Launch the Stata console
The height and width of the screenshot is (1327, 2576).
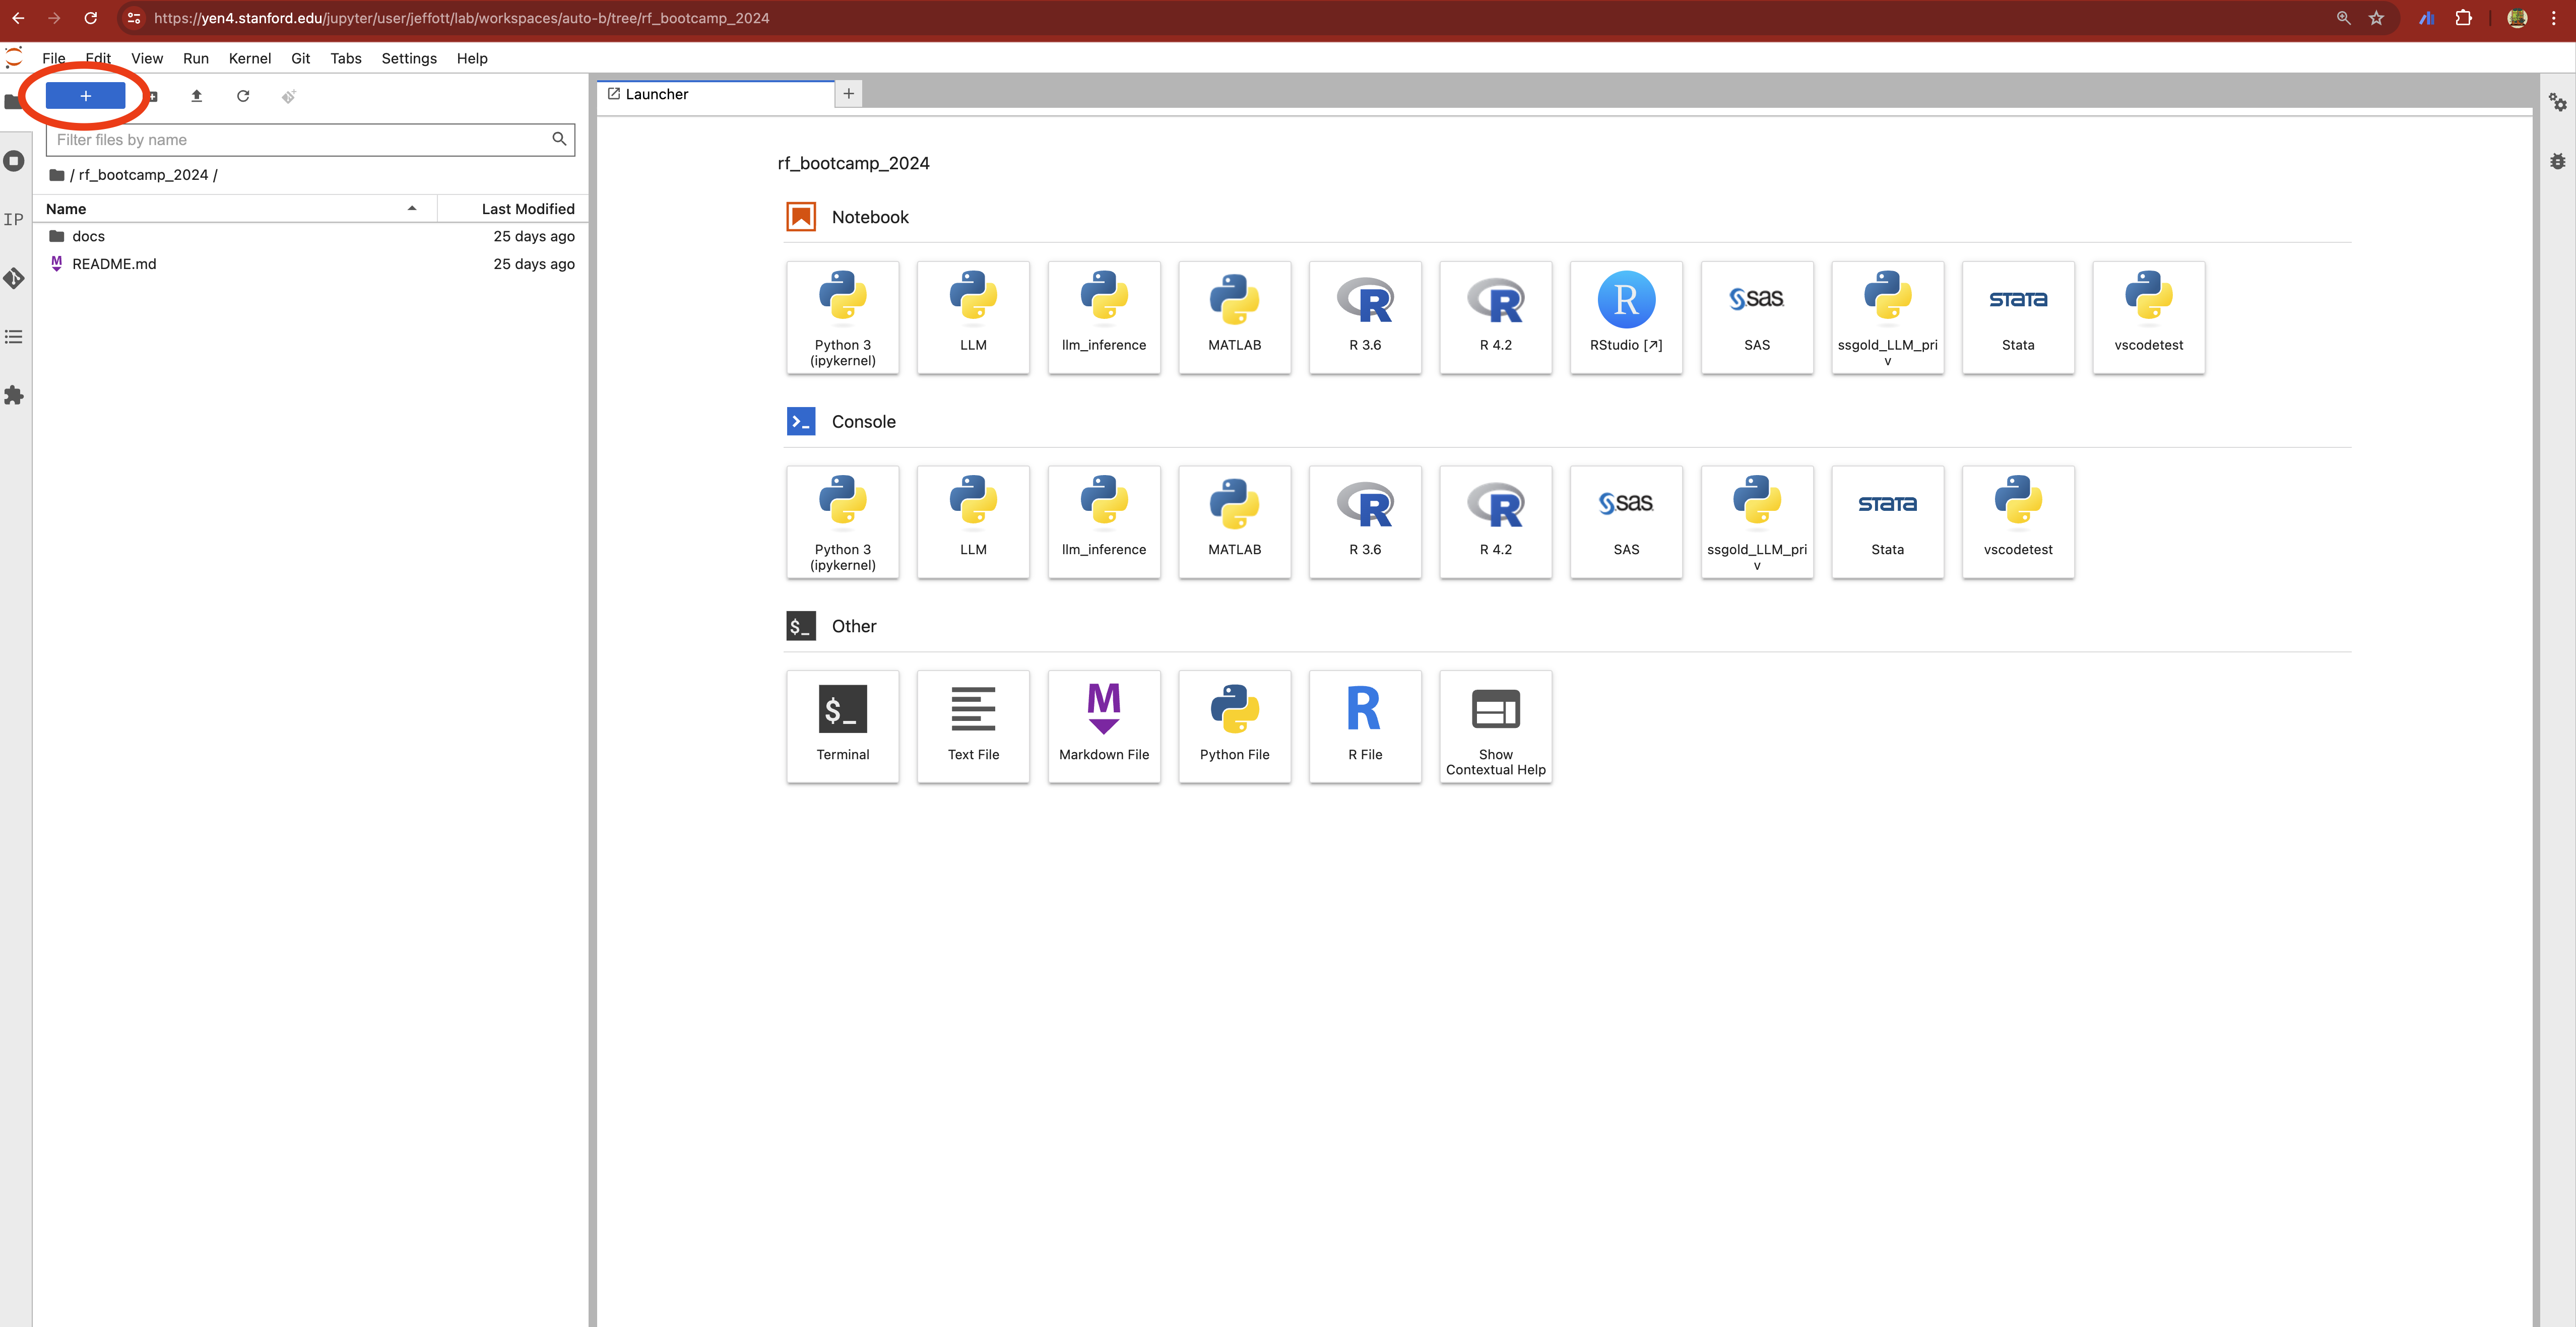(x=1887, y=522)
